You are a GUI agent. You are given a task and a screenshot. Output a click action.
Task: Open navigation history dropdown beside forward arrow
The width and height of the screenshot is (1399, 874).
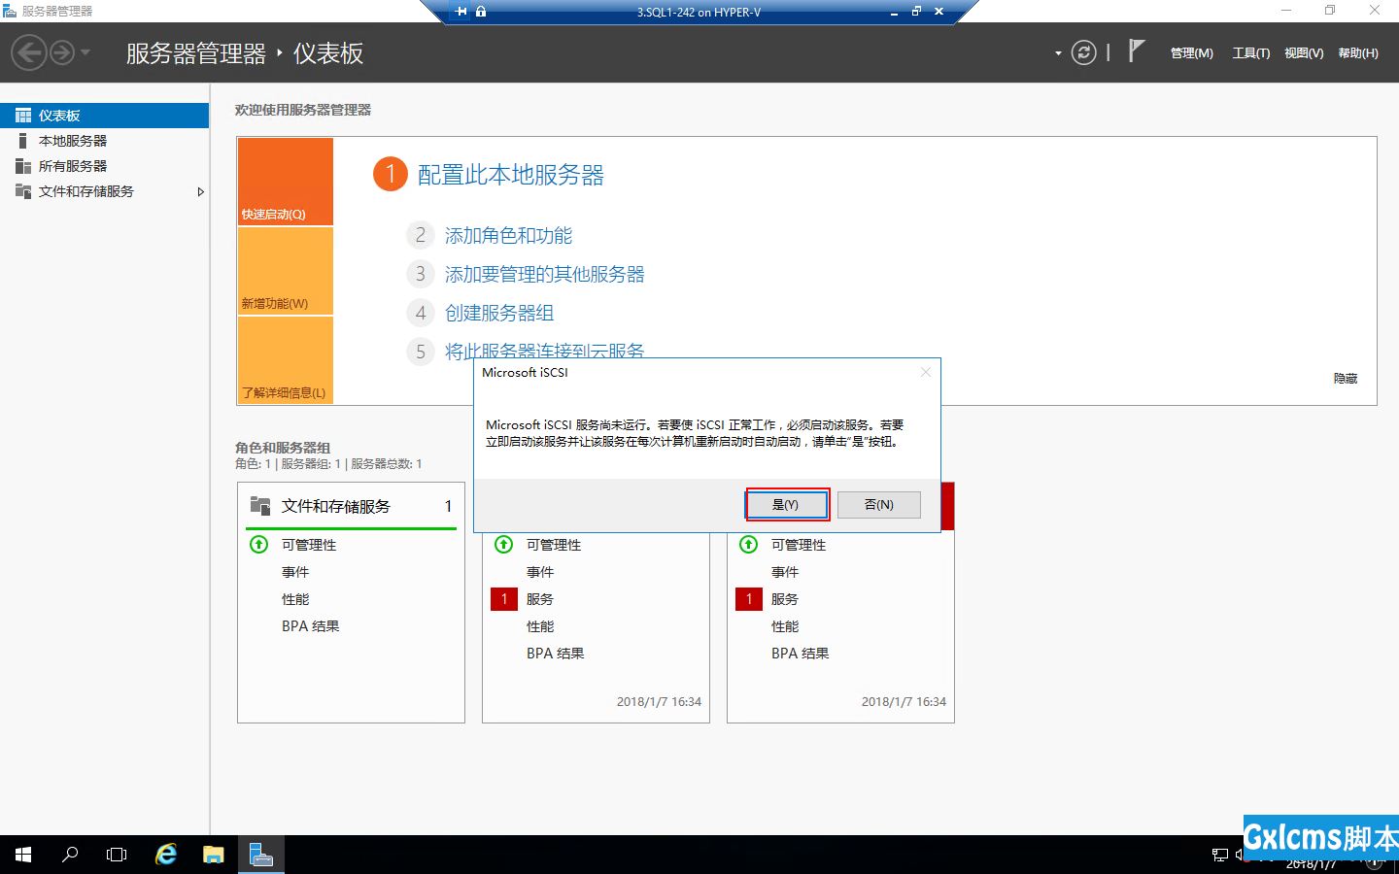pyautogui.click(x=85, y=52)
